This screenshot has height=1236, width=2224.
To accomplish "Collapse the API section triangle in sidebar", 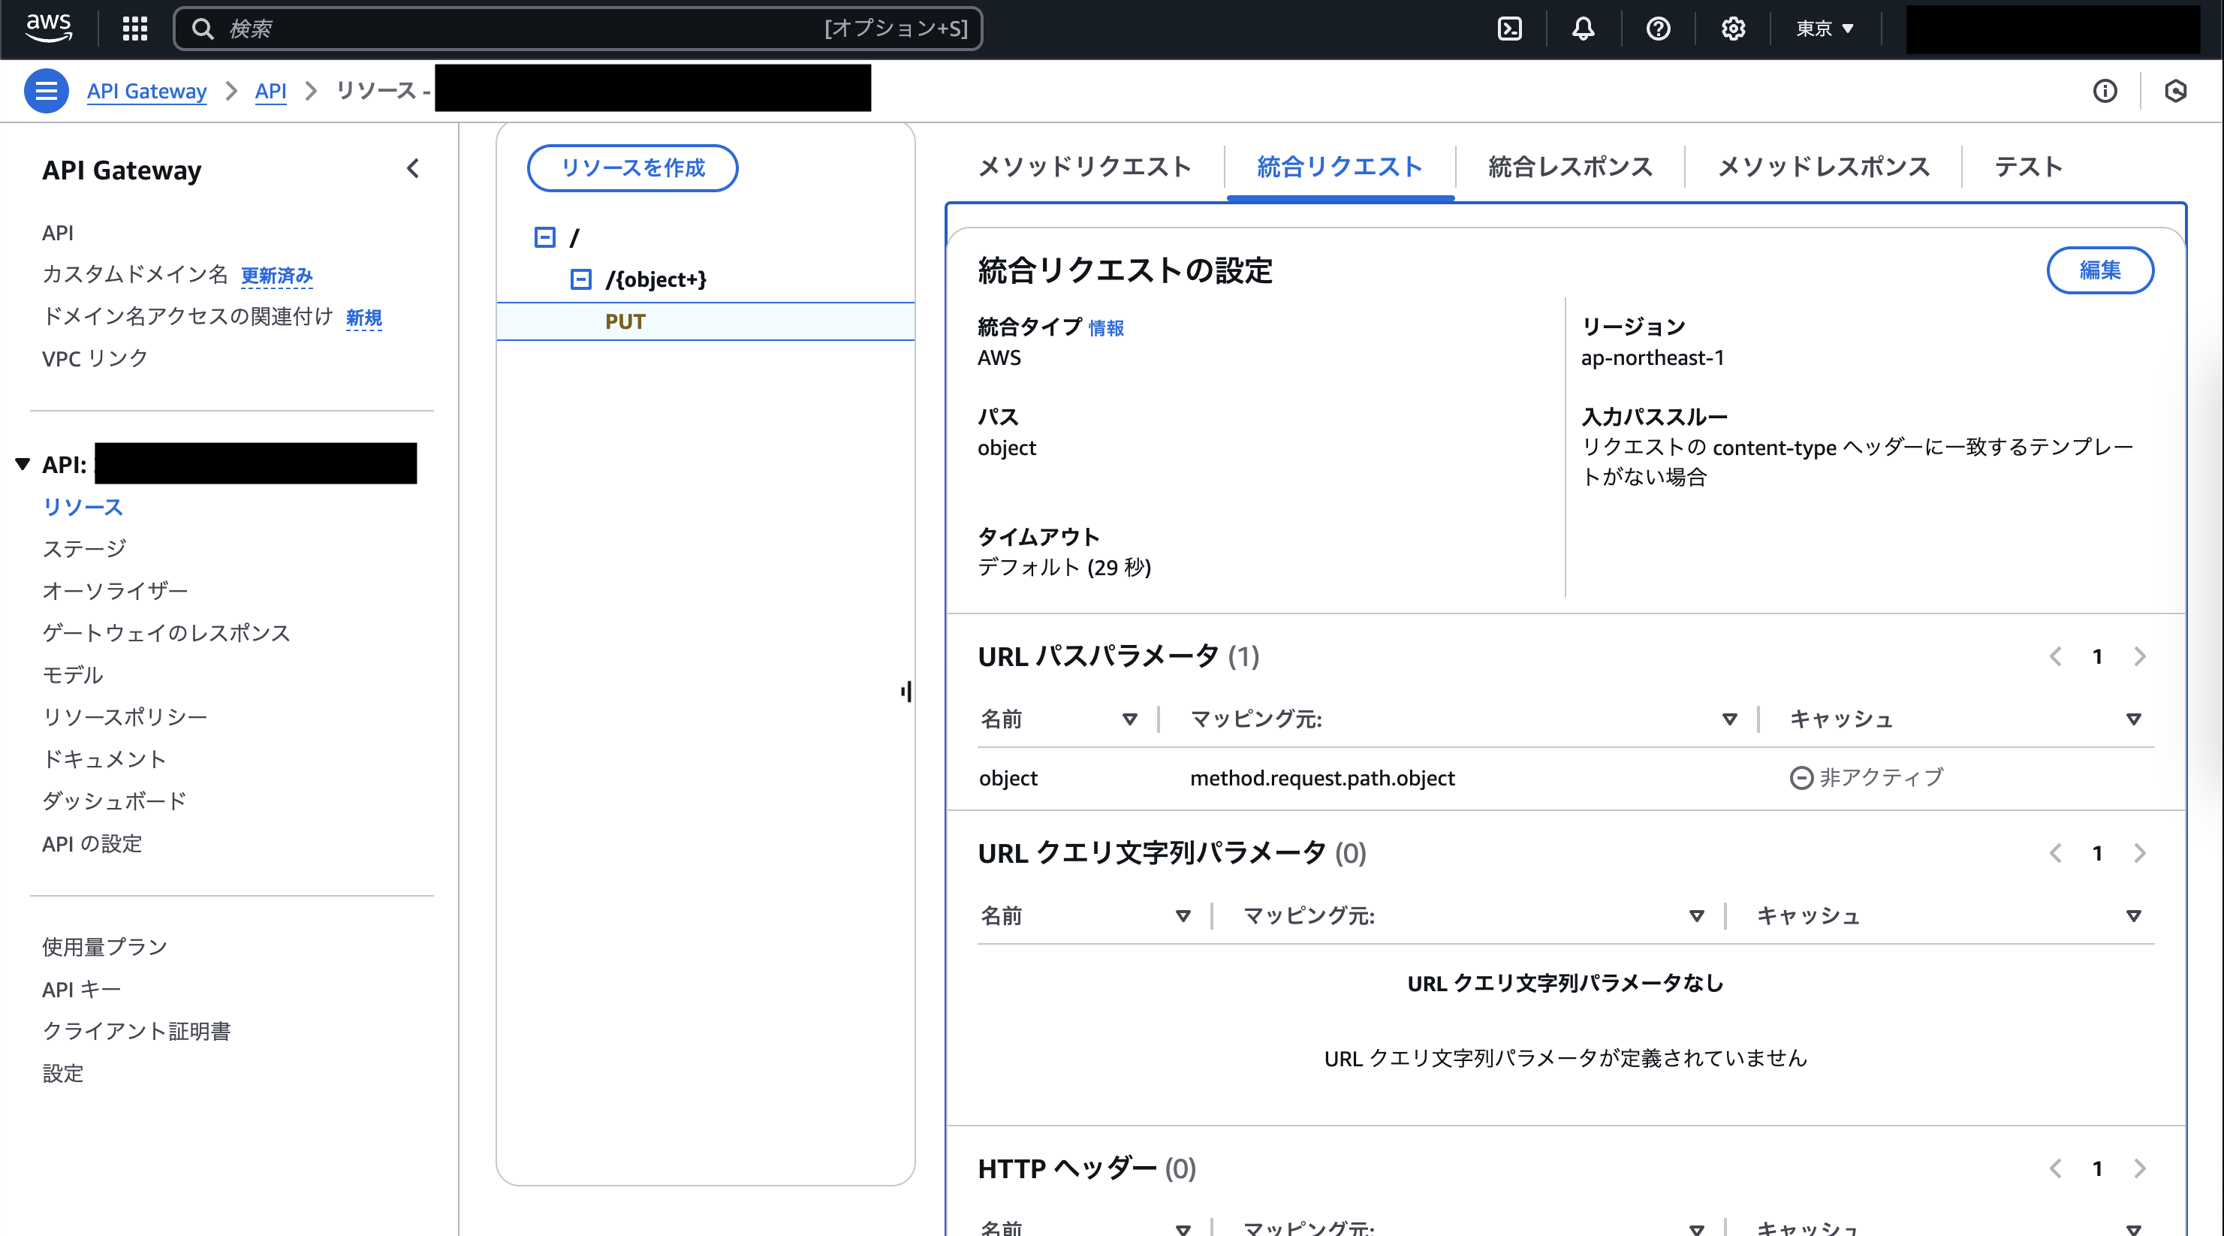I will [x=23, y=465].
